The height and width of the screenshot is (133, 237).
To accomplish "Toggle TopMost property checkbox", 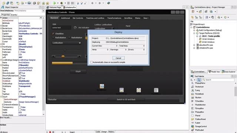I will click(x=20, y=94).
